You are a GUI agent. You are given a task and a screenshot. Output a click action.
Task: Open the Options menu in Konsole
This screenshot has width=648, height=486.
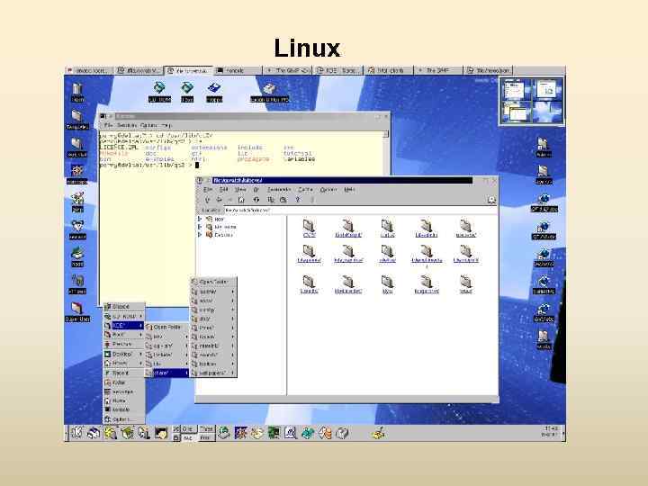tap(148, 125)
